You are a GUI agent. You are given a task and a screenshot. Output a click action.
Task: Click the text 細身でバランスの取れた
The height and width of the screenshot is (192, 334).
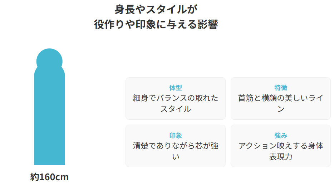(176, 98)
